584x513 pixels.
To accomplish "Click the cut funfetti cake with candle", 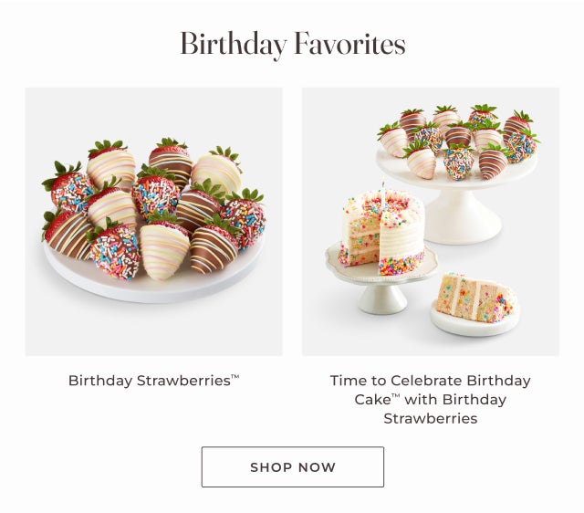I will [382, 231].
